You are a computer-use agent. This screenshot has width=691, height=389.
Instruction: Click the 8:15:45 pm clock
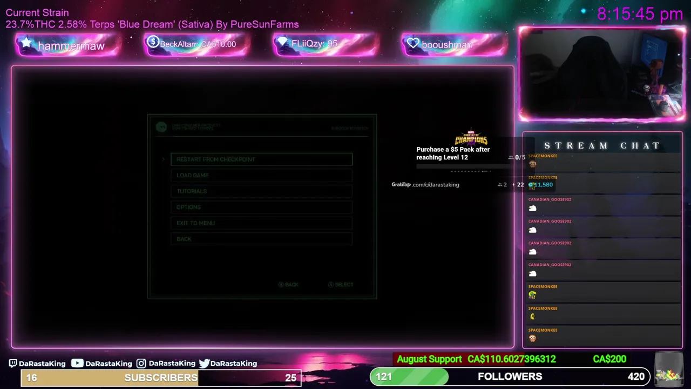pyautogui.click(x=640, y=14)
